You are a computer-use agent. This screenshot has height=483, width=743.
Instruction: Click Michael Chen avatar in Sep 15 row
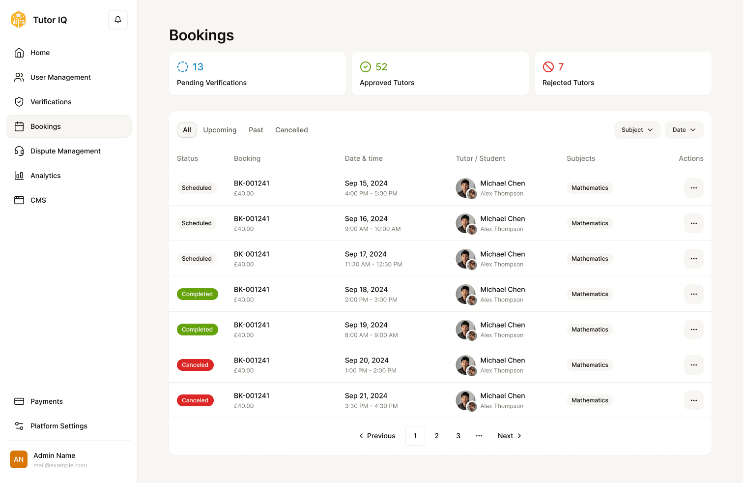(465, 187)
